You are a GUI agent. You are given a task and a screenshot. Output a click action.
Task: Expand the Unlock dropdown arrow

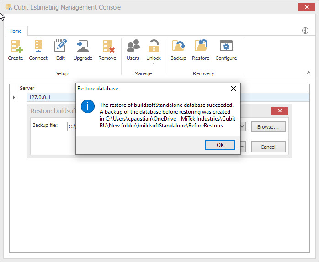coord(154,63)
